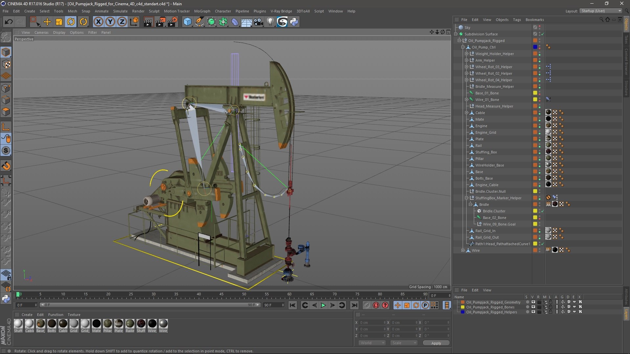630x354 pixels.
Task: Switch to Model mode in left toolbar
Action: 6,52
